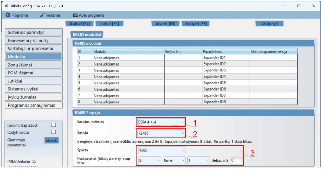
Task: Toggle the Rodyti kodus checkbox
Action: [x=53, y=132]
